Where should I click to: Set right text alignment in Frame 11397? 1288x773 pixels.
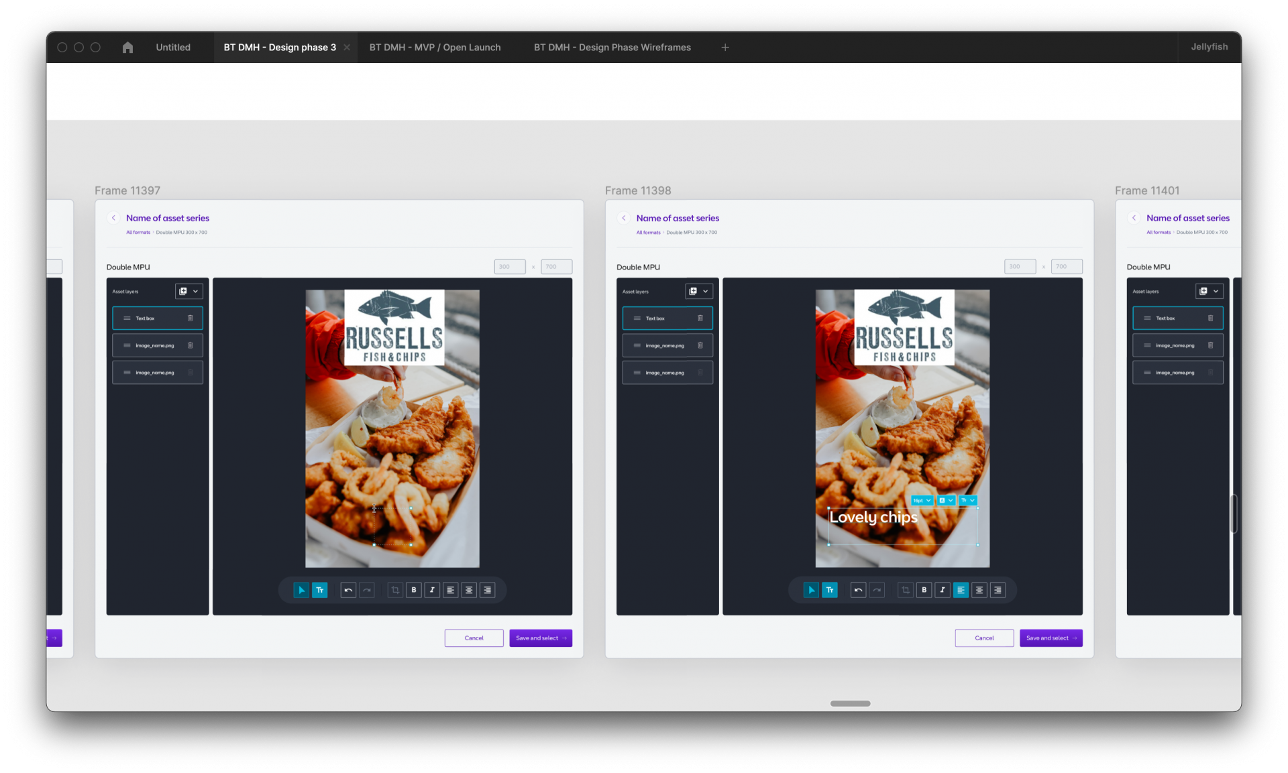click(488, 590)
